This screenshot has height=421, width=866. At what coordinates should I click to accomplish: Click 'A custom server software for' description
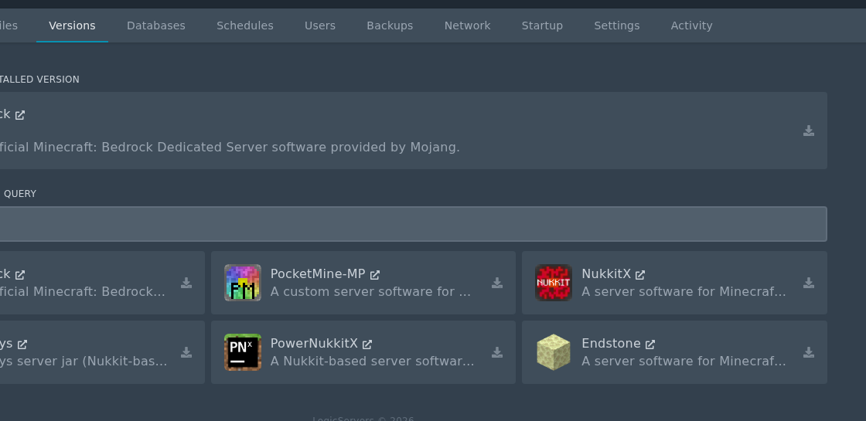pos(370,291)
